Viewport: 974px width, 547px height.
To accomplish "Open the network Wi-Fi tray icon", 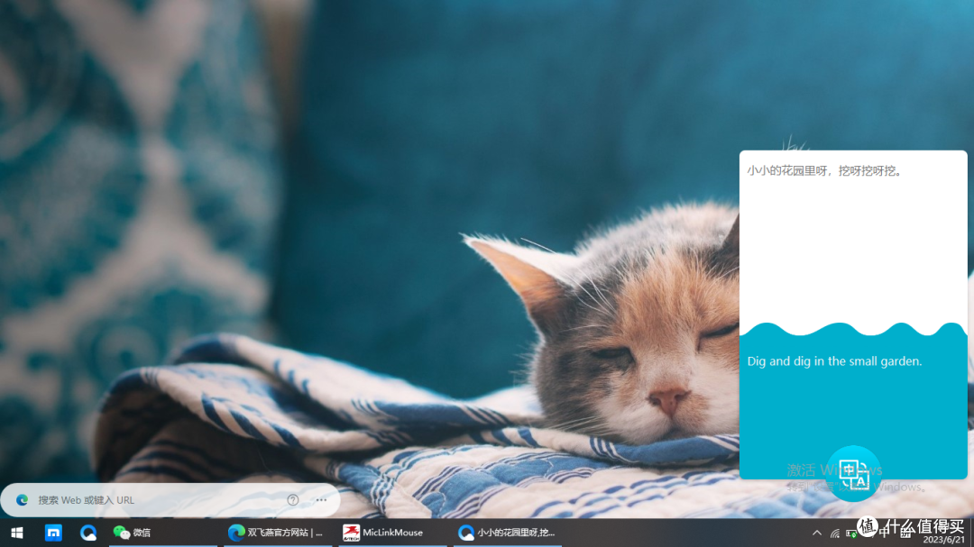I will [835, 533].
